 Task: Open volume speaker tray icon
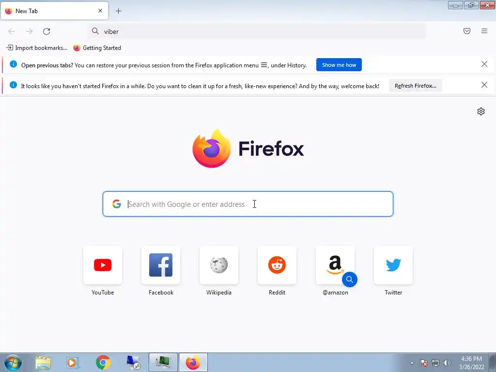(447, 363)
